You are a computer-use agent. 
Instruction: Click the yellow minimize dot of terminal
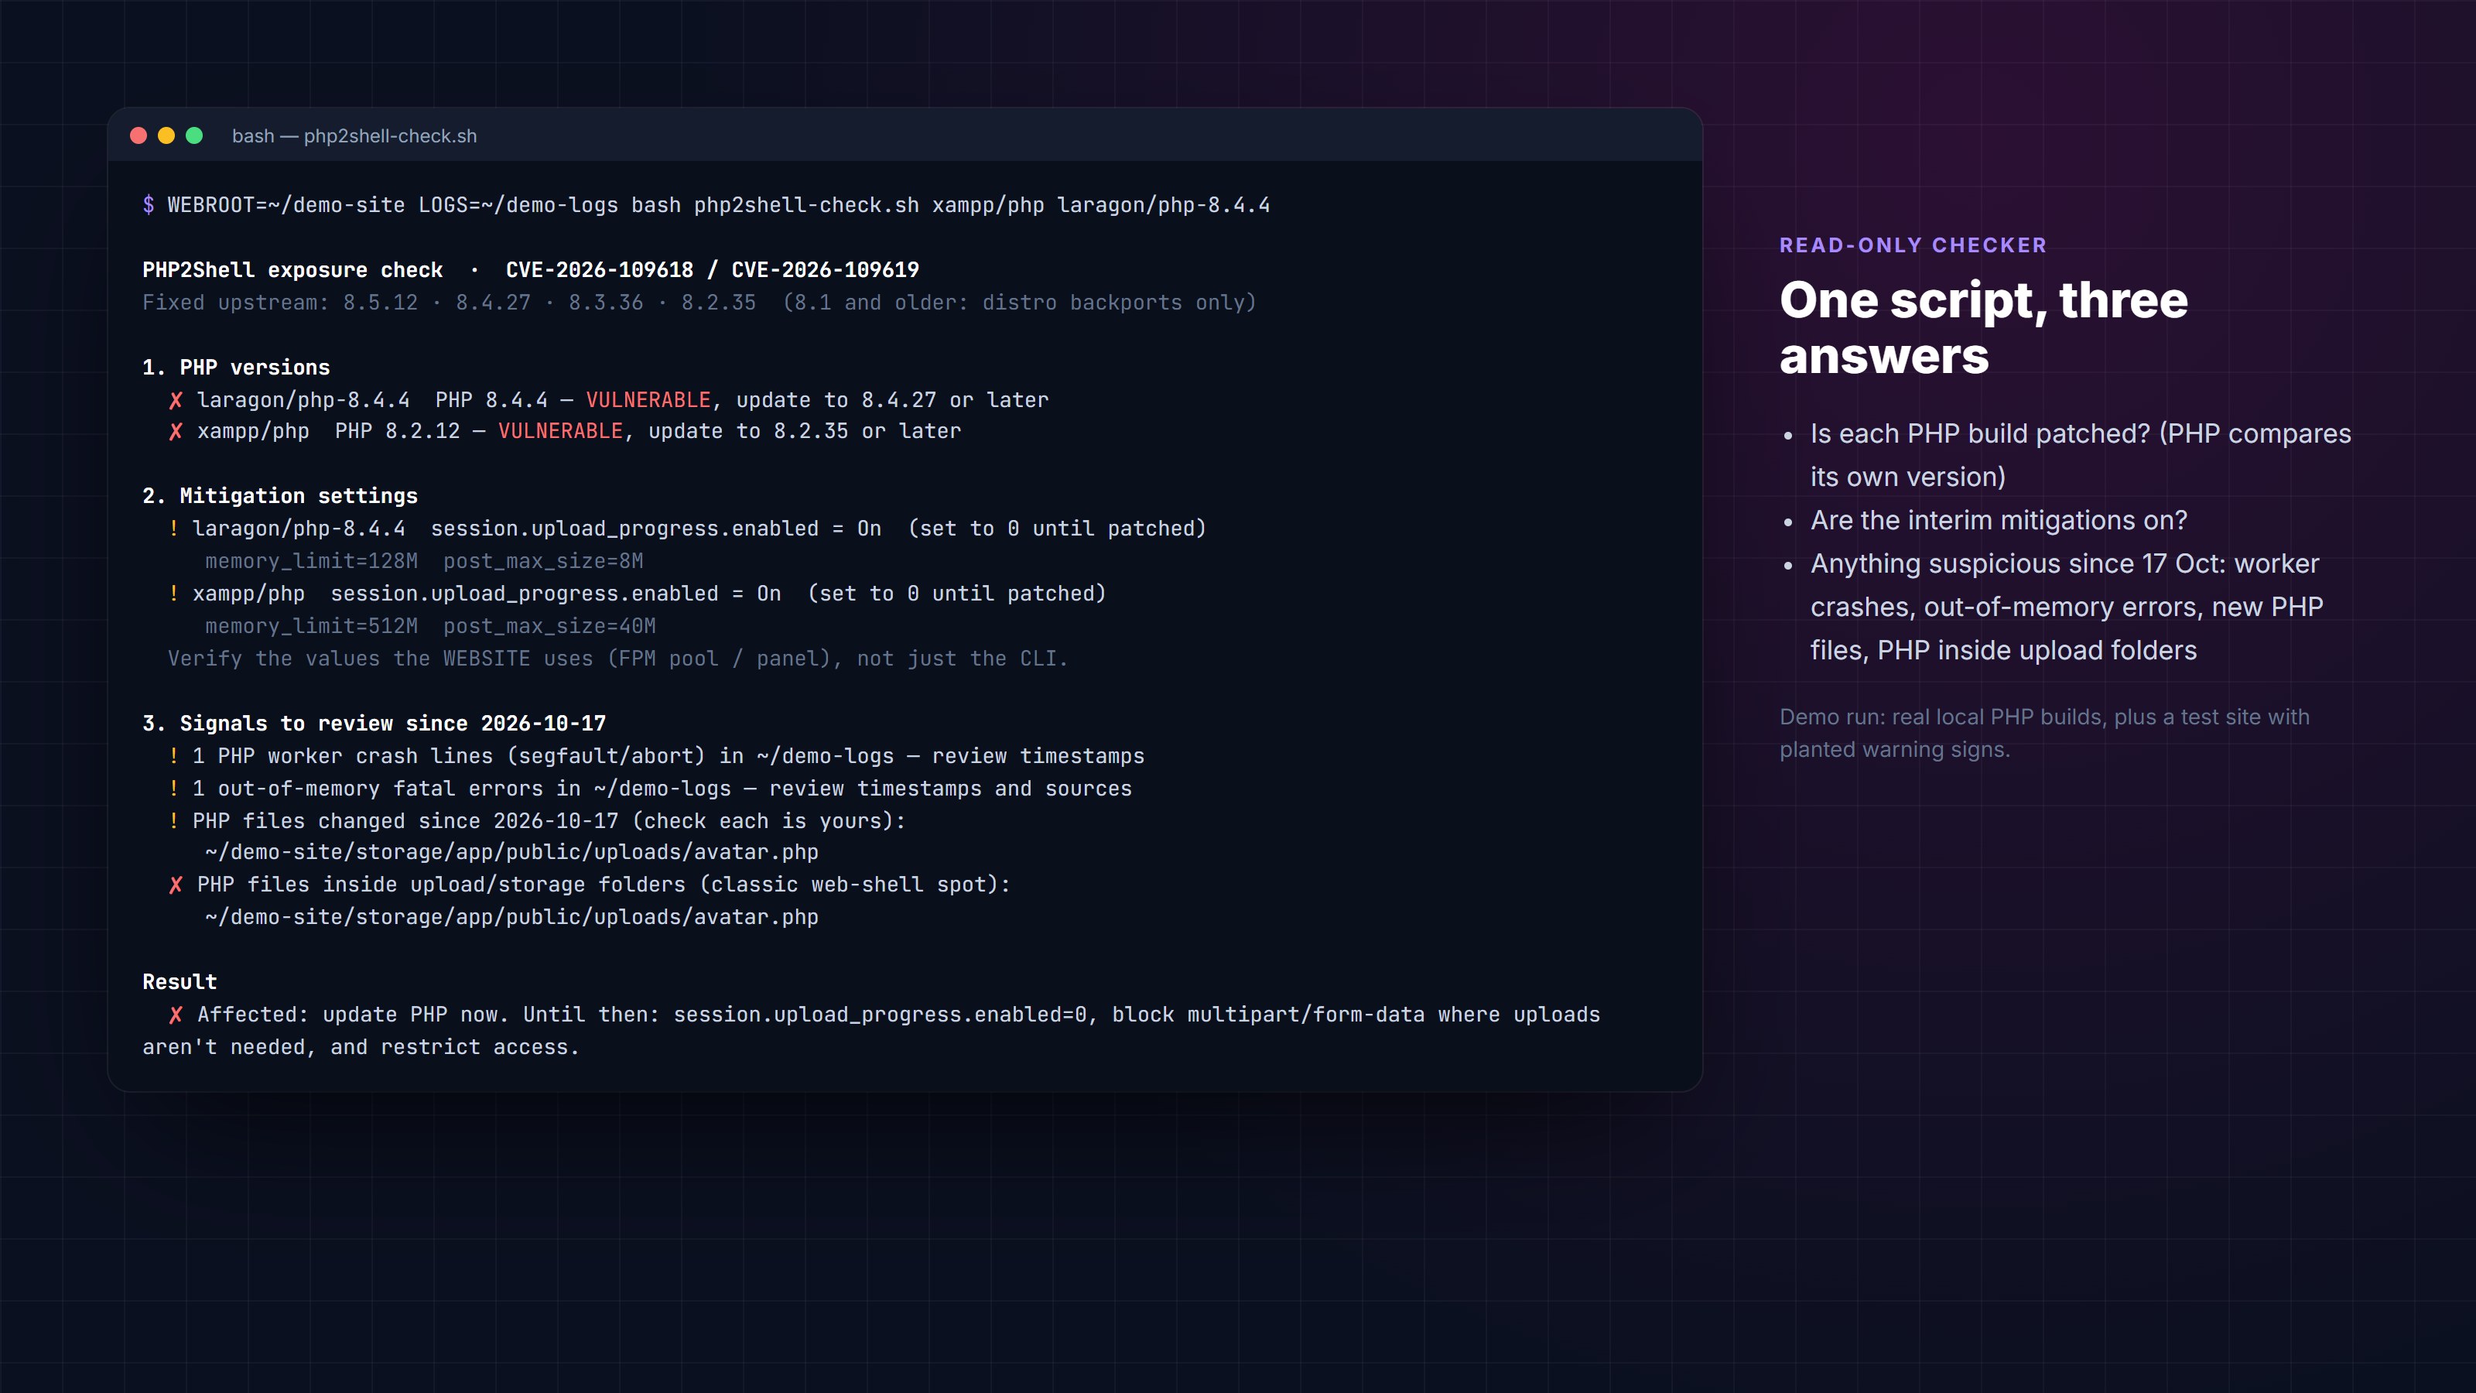pyautogui.click(x=166, y=135)
